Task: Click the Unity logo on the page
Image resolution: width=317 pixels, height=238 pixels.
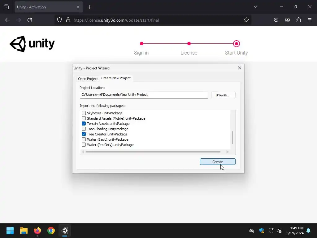Action: (x=32, y=44)
